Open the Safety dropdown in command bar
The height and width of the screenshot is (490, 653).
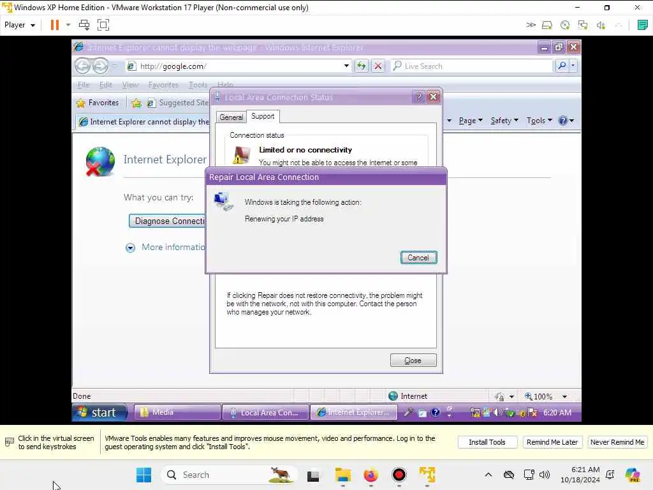504,121
